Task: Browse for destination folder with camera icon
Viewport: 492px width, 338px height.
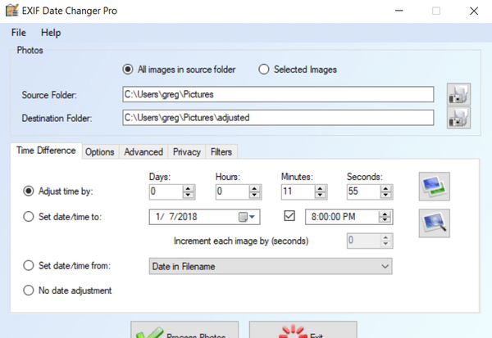Action: [458, 118]
